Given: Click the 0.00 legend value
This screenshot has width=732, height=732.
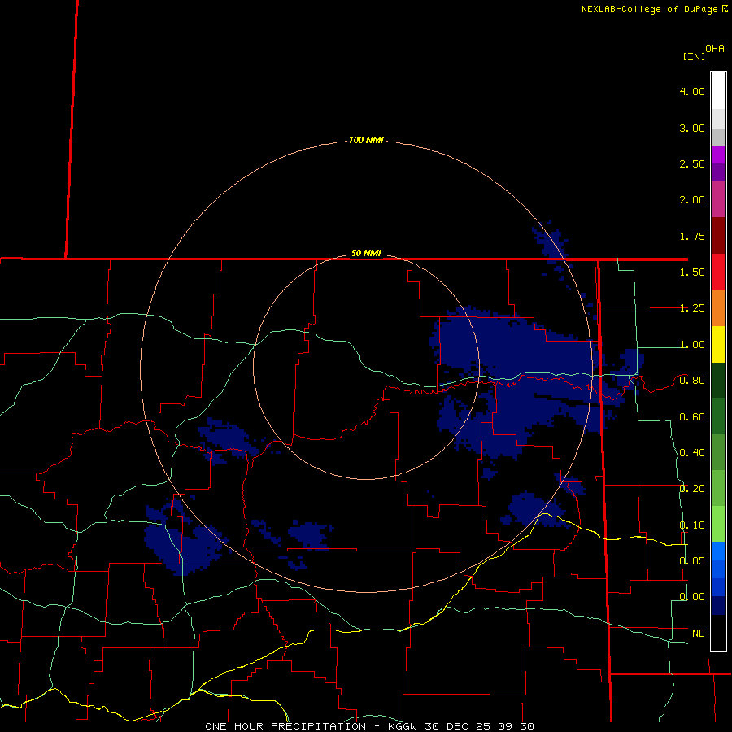Looking at the screenshot, I should 692,597.
